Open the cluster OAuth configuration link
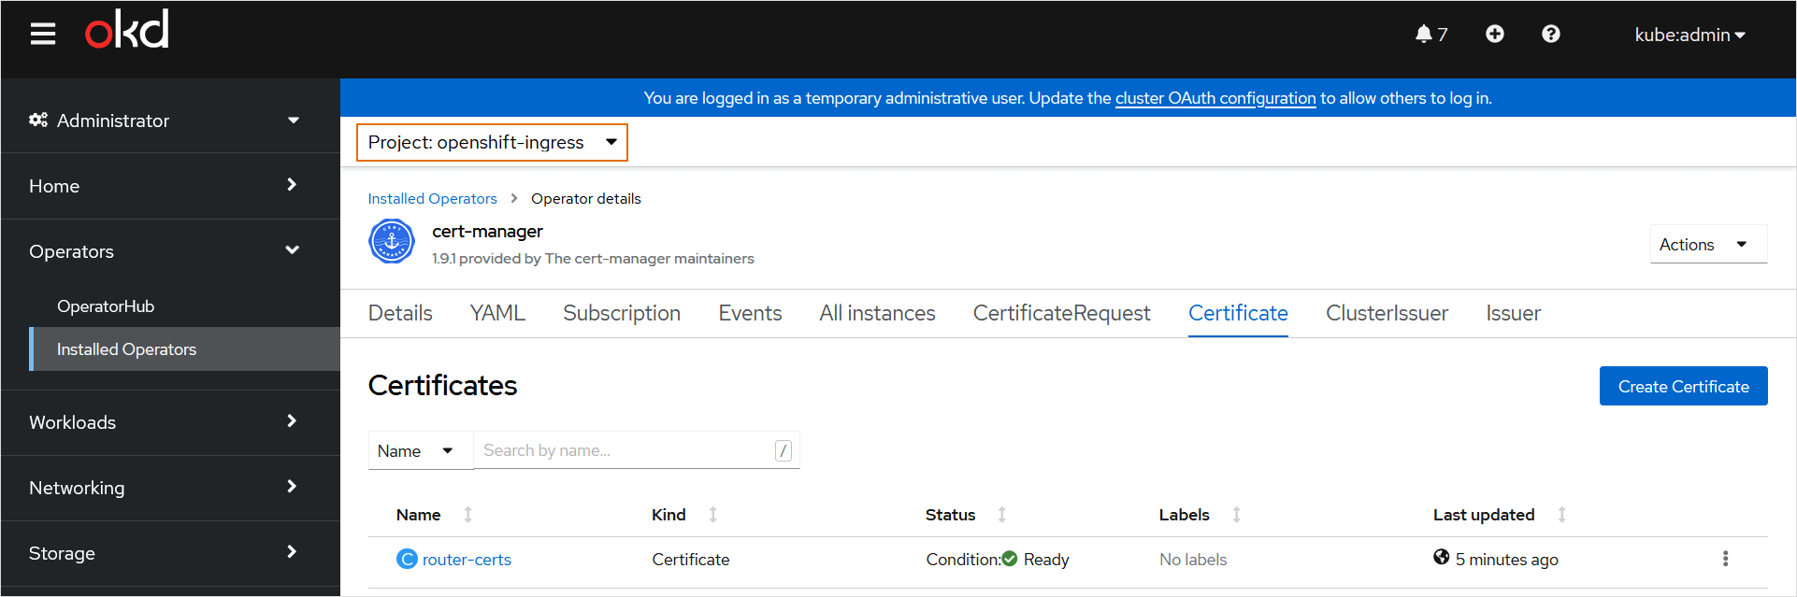Image resolution: width=1797 pixels, height=597 pixels. (1215, 98)
